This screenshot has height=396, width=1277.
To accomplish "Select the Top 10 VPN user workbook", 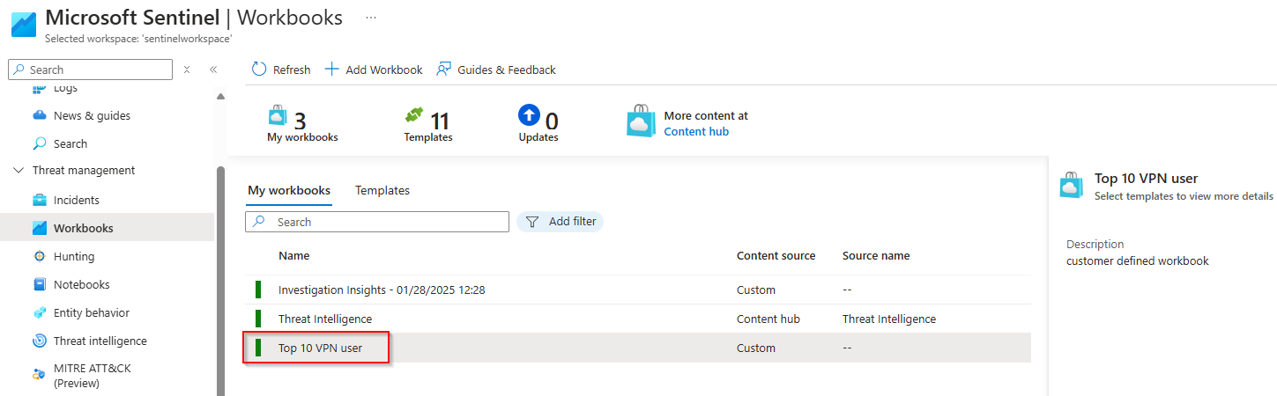I will point(321,348).
